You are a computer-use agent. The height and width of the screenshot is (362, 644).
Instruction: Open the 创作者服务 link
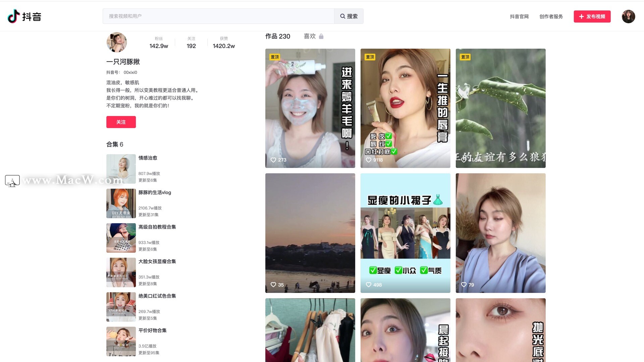coord(551,16)
